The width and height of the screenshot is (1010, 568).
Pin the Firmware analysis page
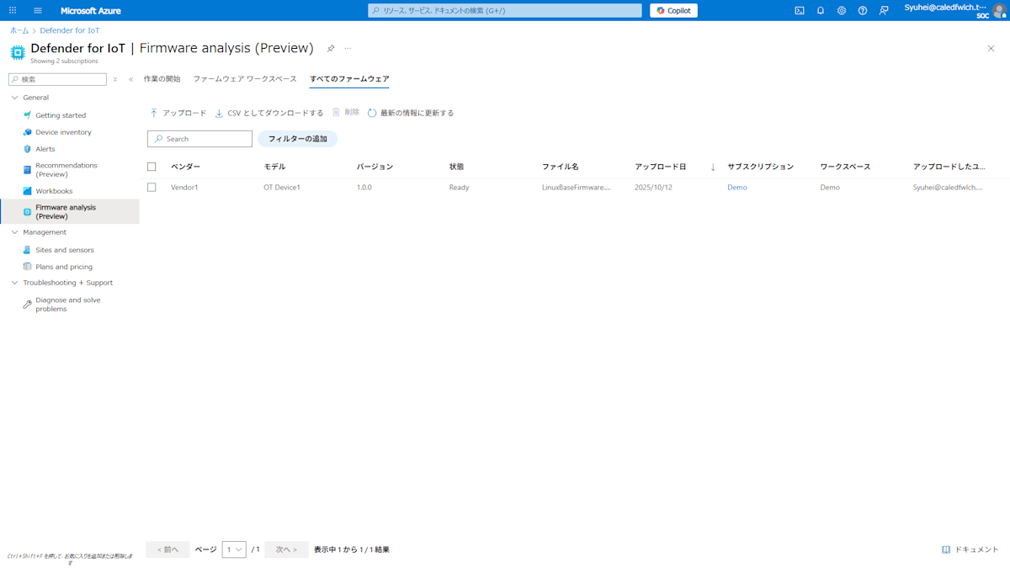click(331, 49)
